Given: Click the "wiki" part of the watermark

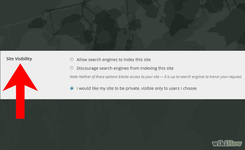Looking at the screenshot, I should tap(219, 143).
